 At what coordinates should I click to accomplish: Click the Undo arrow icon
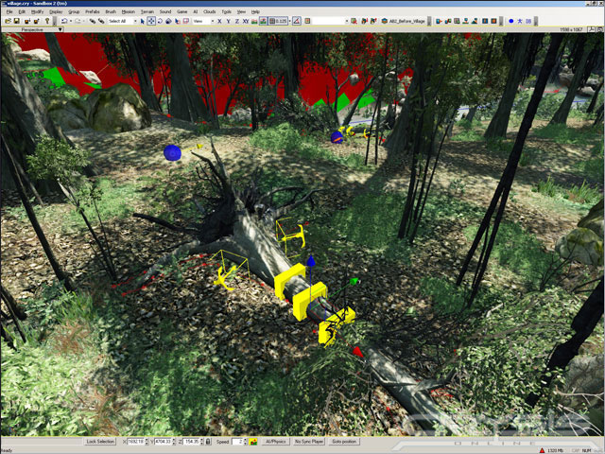coord(63,21)
